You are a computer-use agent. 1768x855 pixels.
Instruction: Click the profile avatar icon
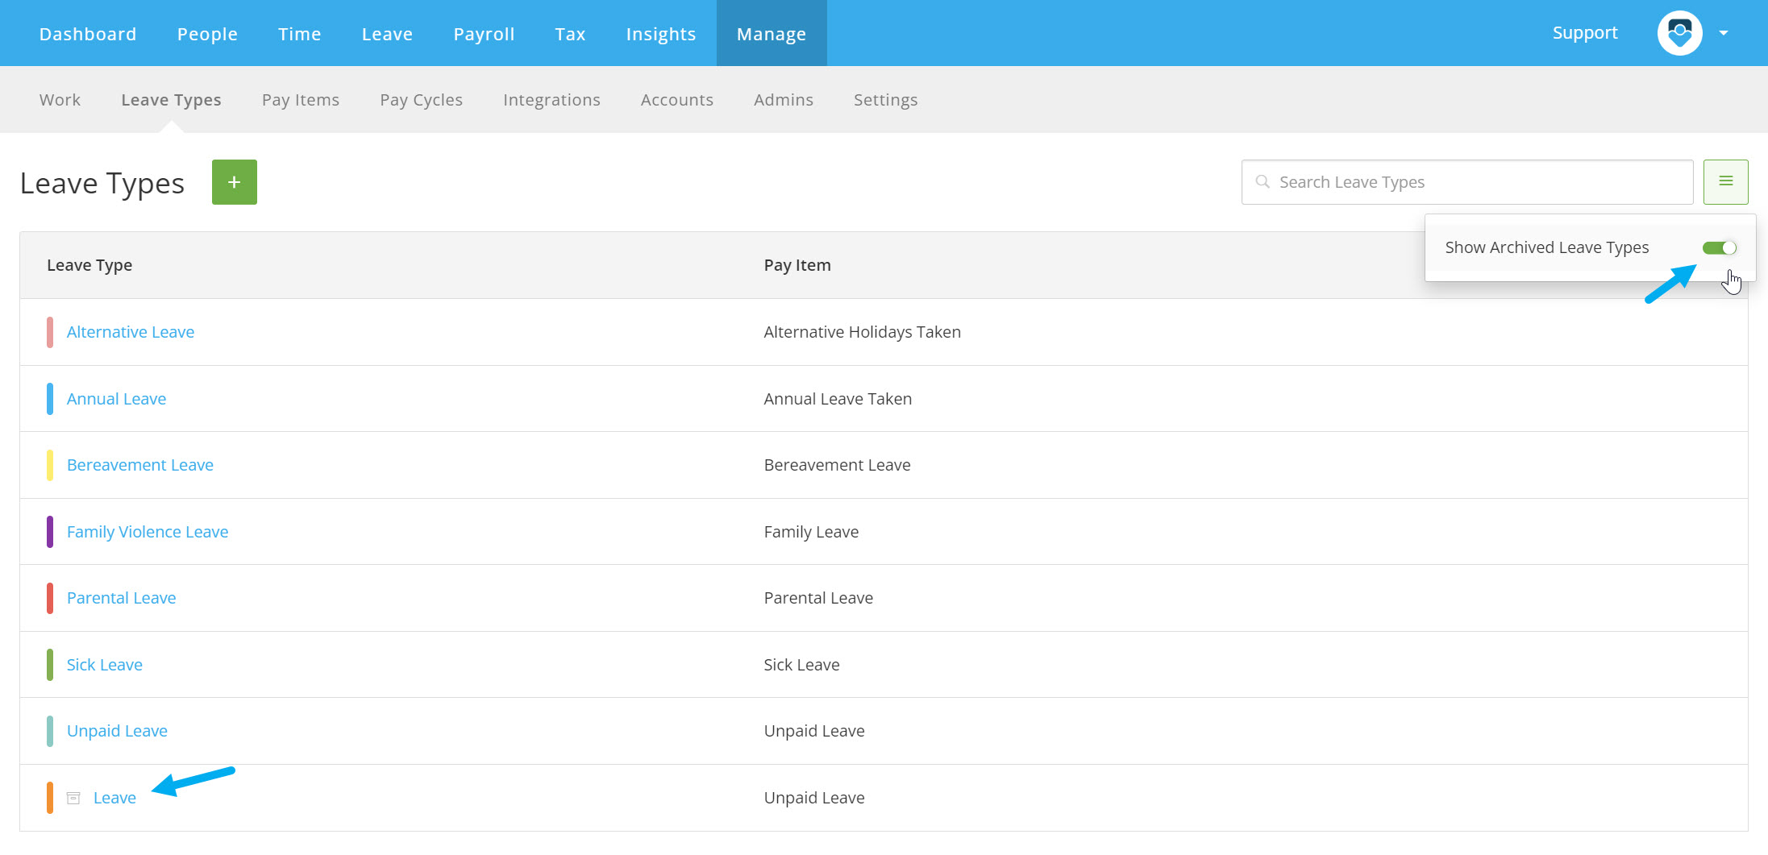(1679, 33)
